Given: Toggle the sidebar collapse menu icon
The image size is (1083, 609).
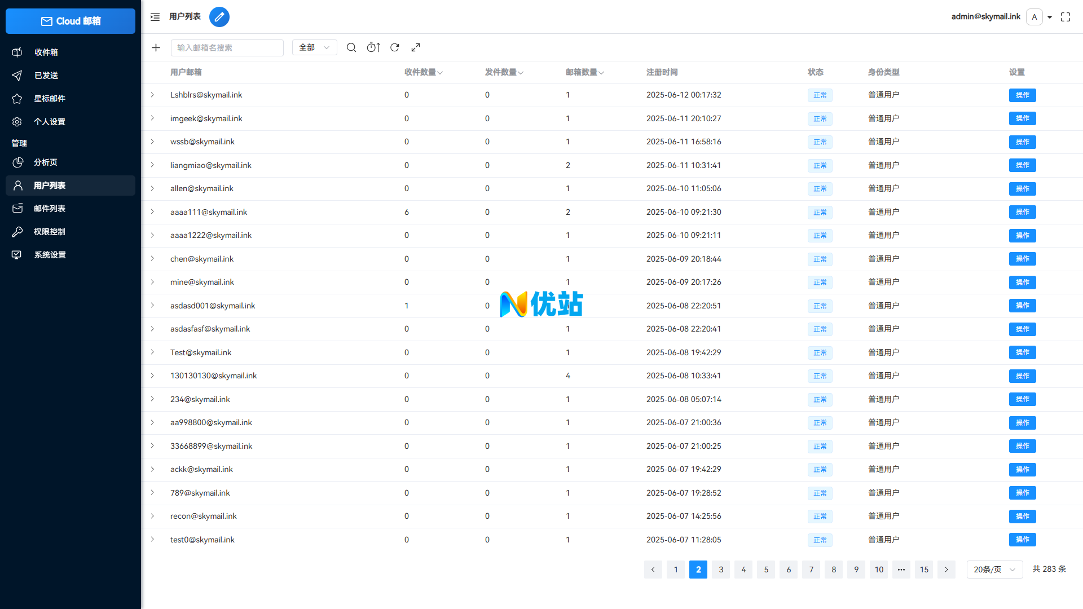Looking at the screenshot, I should point(155,17).
